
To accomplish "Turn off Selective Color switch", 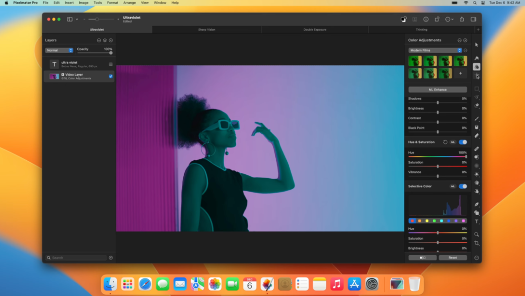I will [463, 186].
